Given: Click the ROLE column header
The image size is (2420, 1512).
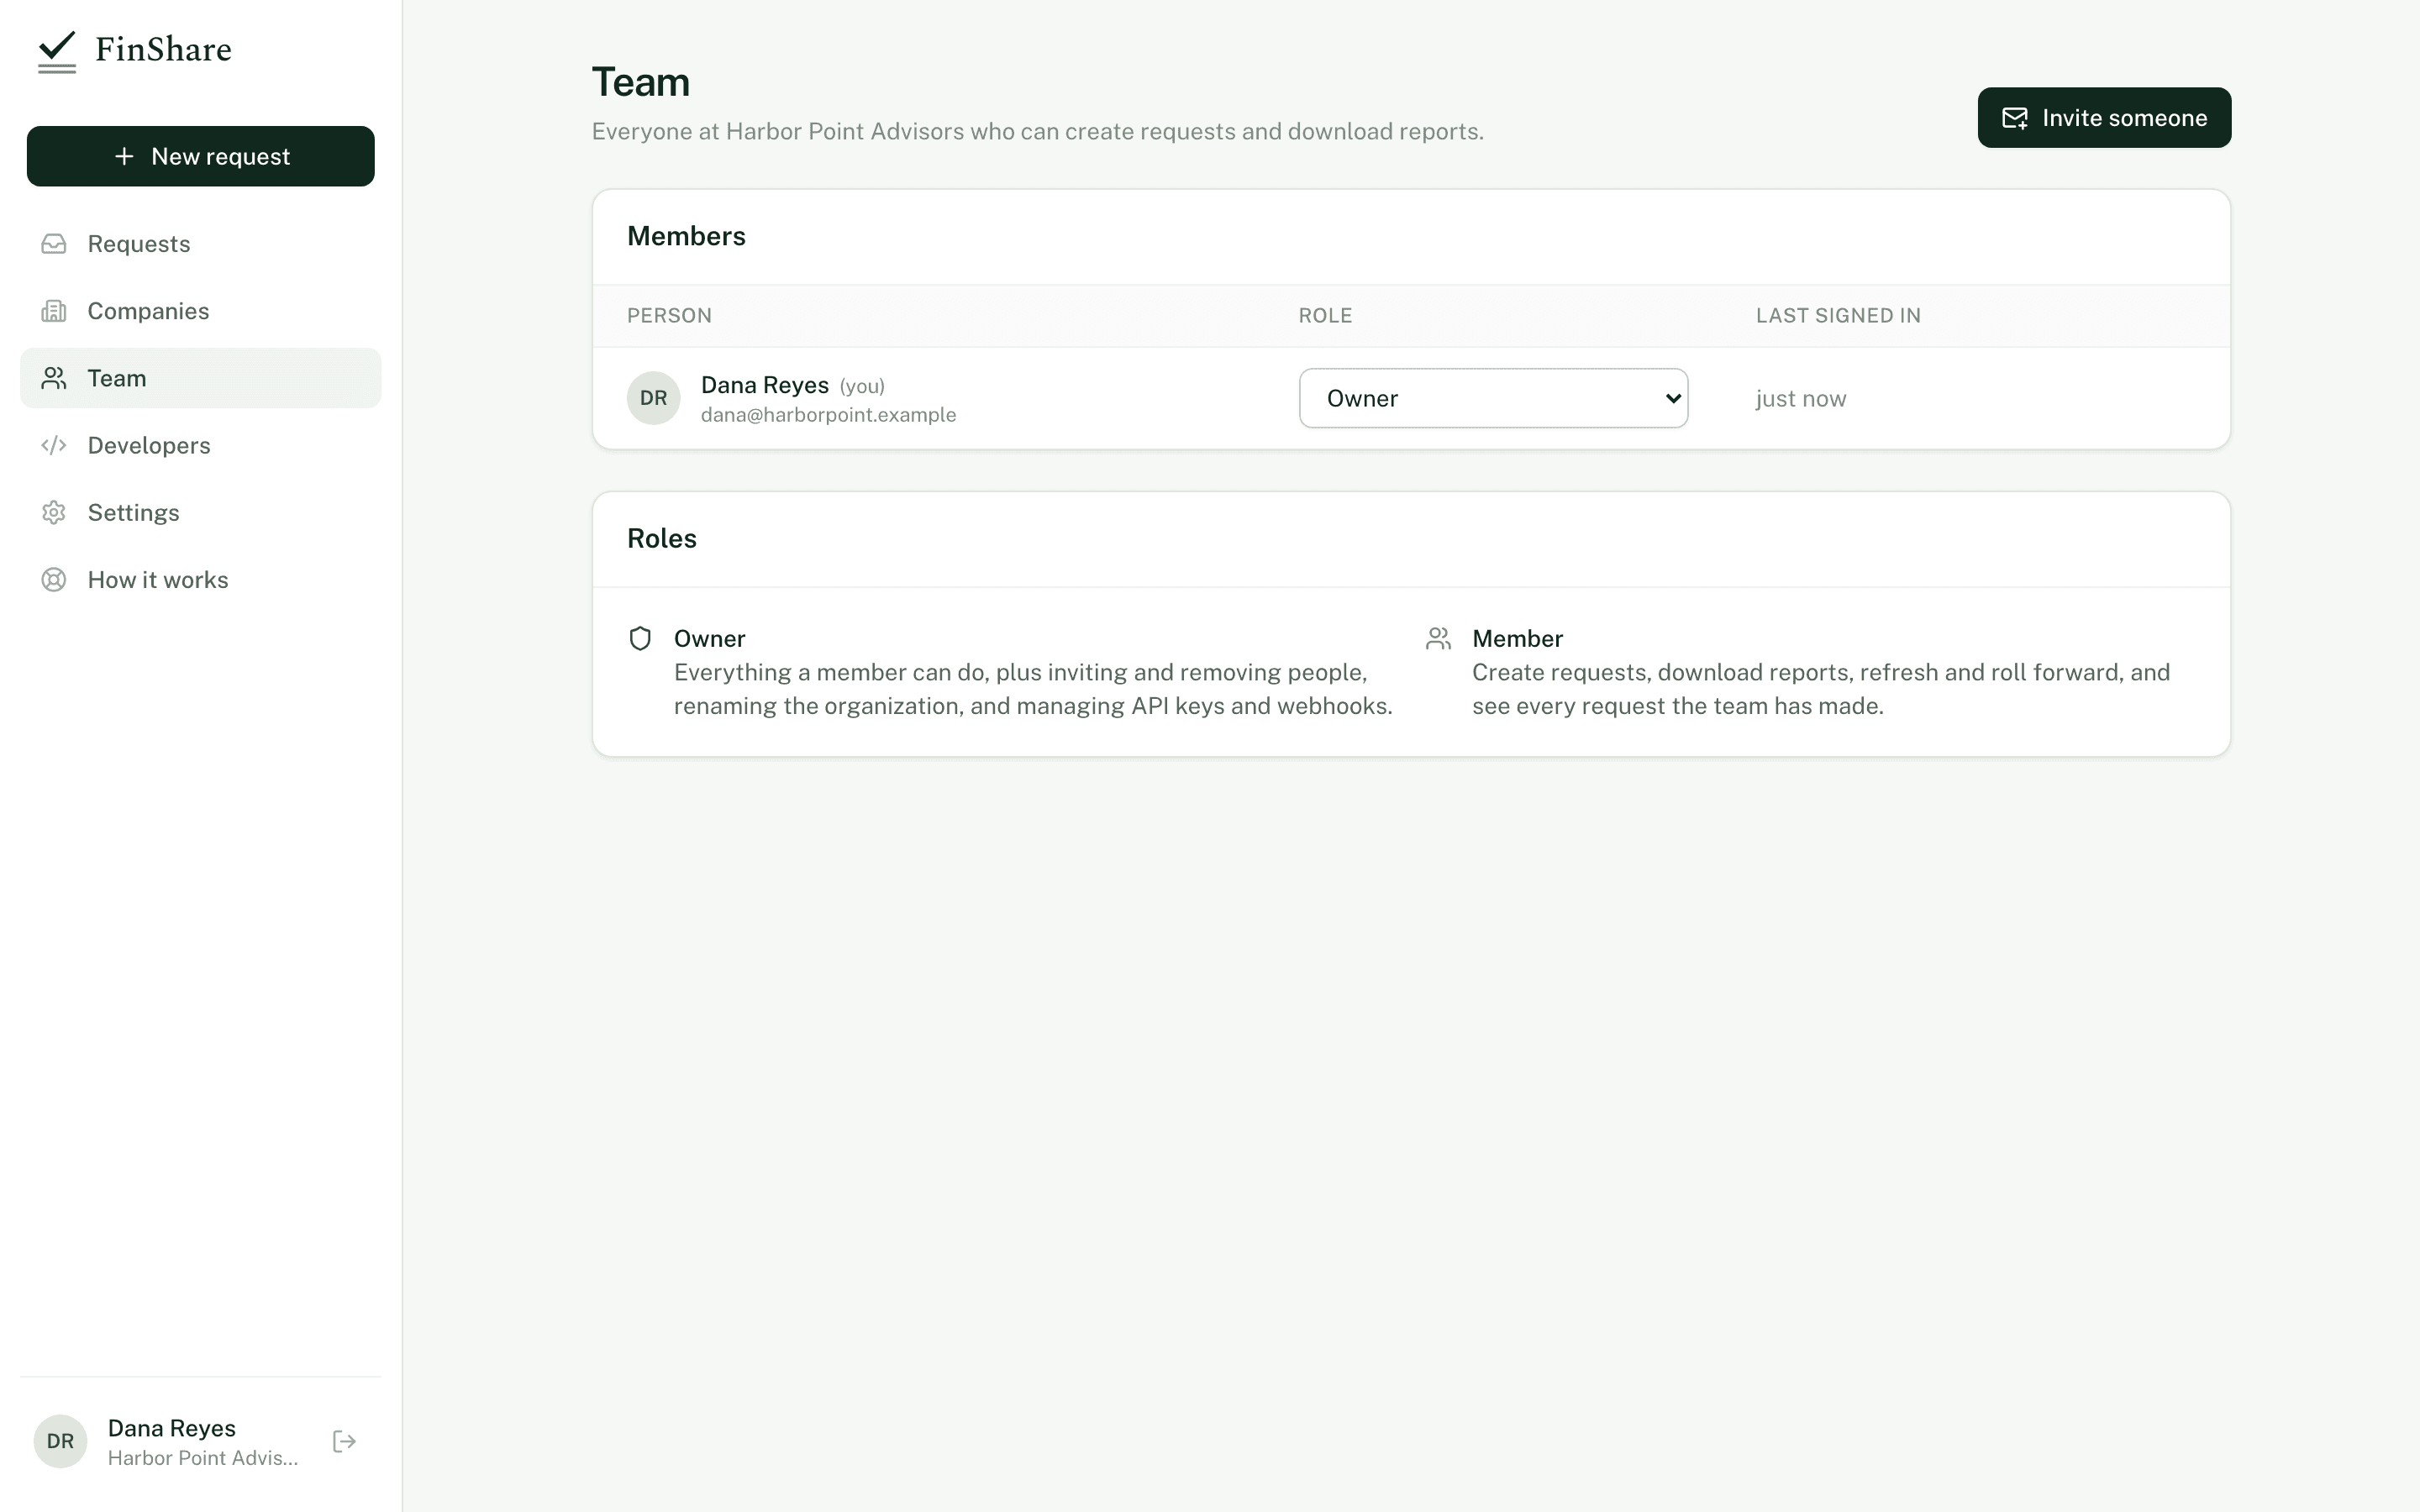Looking at the screenshot, I should 1325,316.
